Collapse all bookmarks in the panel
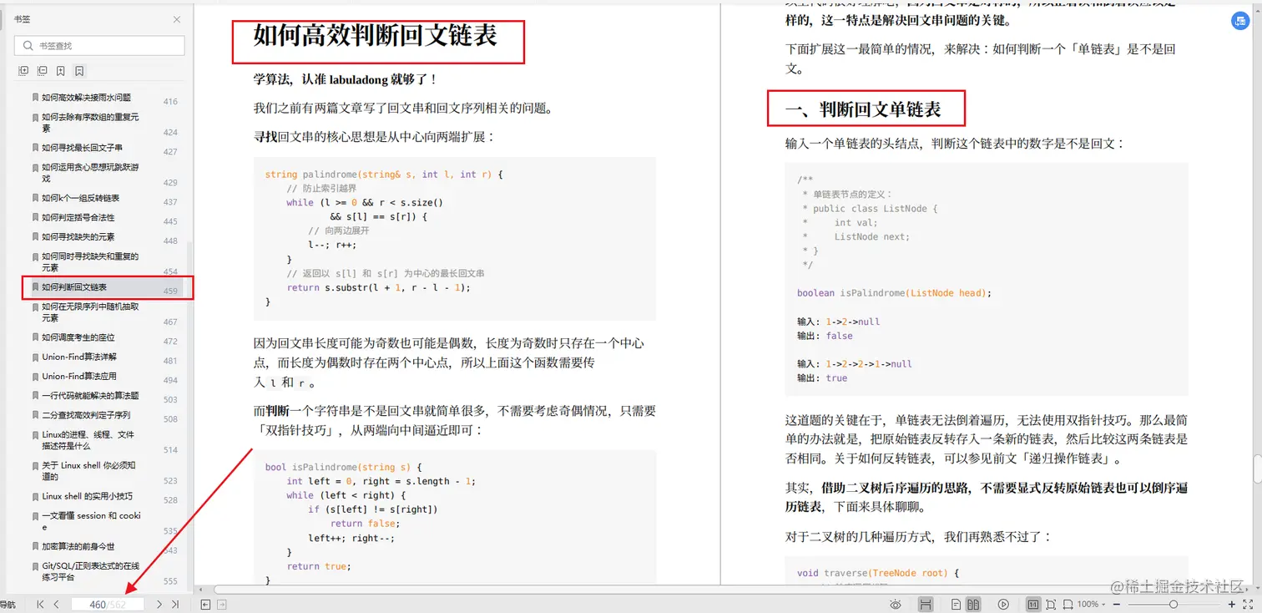 (42, 70)
